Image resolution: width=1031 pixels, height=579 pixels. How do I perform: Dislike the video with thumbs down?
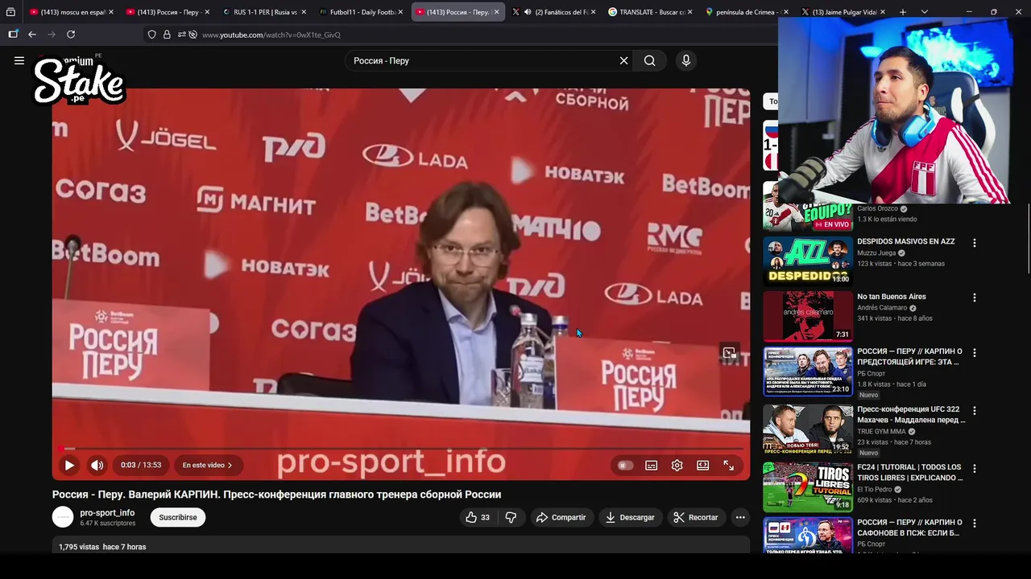coord(511,517)
